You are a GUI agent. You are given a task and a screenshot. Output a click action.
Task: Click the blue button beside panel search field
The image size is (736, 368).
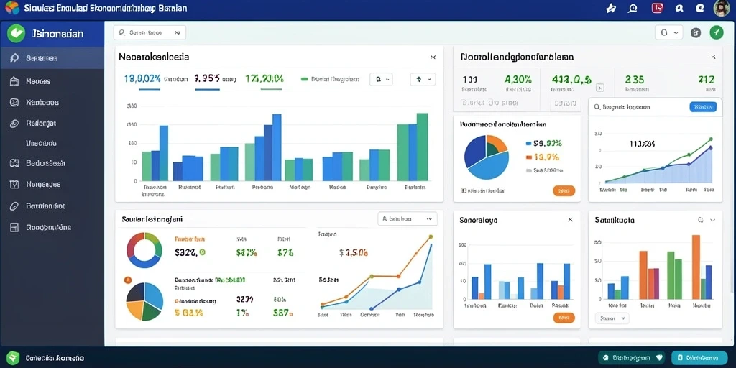tap(703, 107)
